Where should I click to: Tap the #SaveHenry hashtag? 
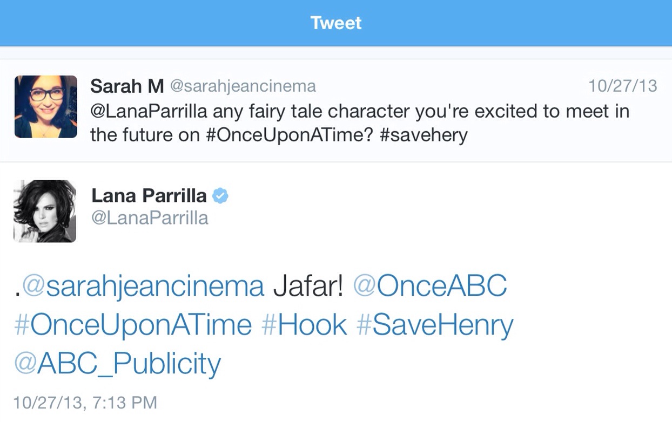pyautogui.click(x=435, y=325)
